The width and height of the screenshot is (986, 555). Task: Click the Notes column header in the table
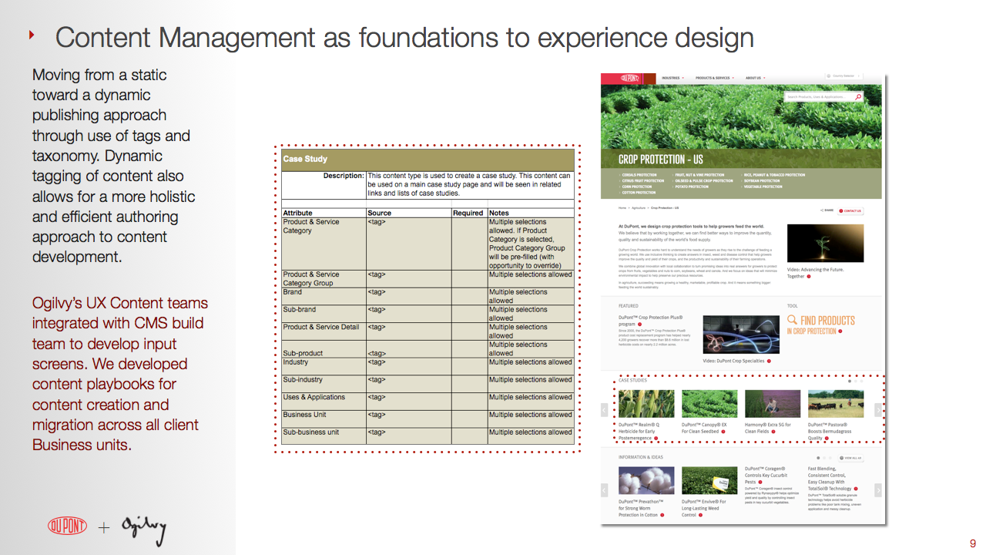532,213
